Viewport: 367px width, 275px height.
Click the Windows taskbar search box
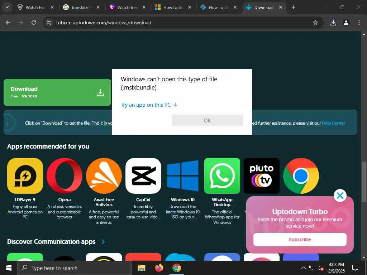pyautogui.click(x=75, y=268)
